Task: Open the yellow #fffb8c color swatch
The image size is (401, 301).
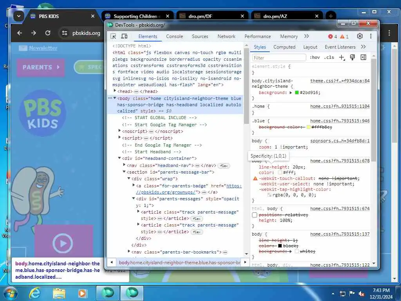Action: click(x=309, y=127)
